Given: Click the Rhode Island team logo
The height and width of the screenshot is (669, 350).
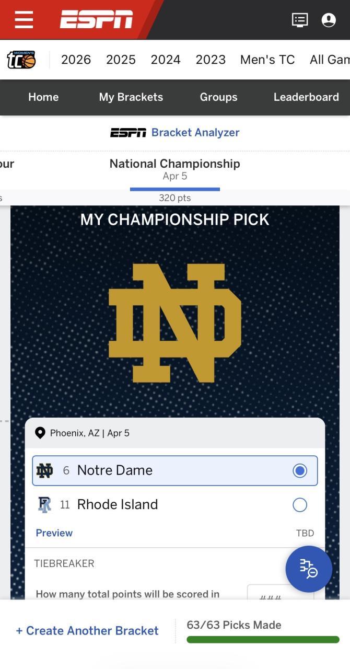Looking at the screenshot, I should coord(45,504).
